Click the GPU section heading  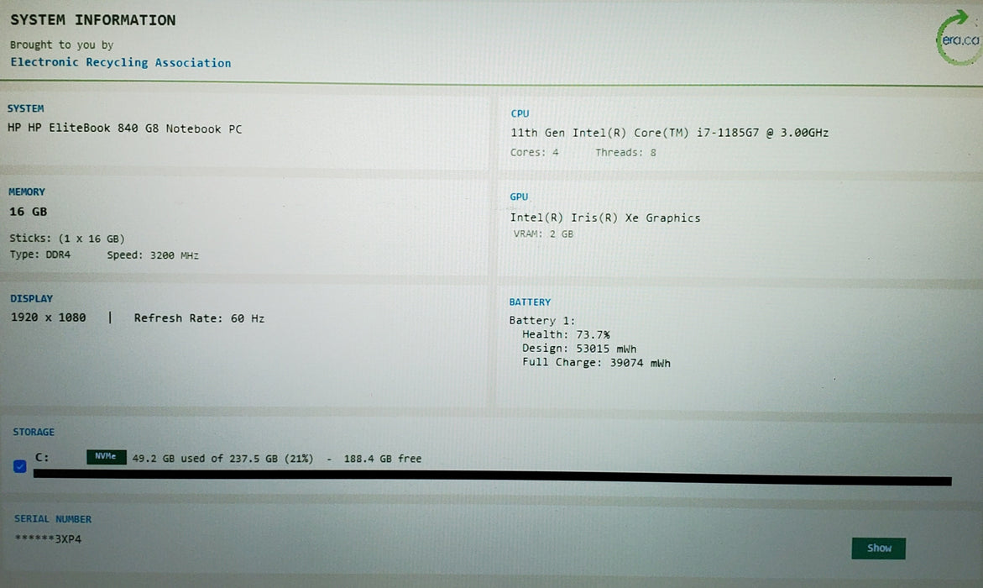coord(519,197)
